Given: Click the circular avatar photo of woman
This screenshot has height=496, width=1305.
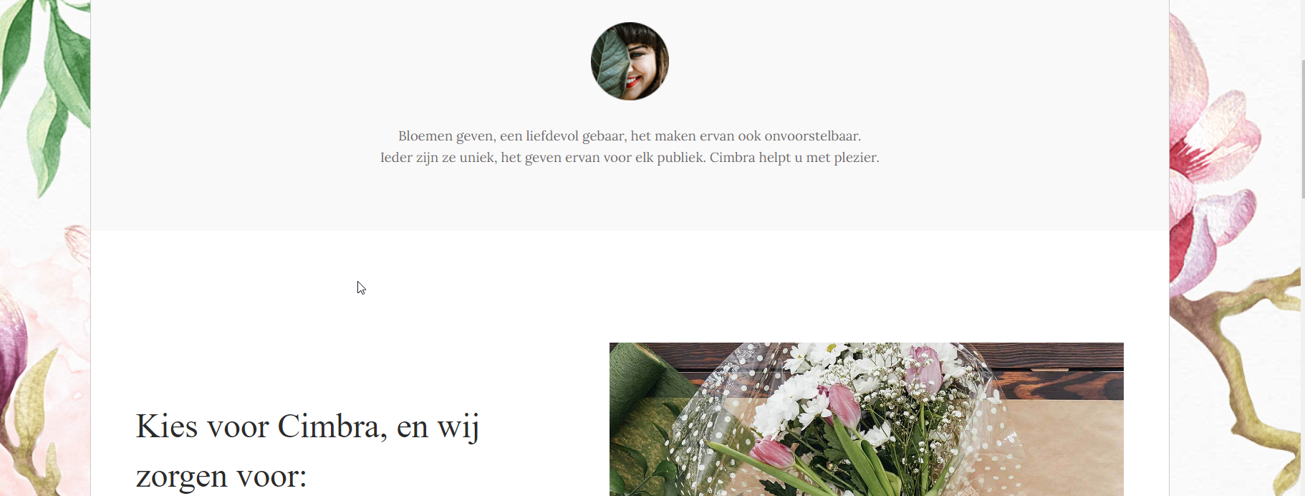Looking at the screenshot, I should point(630,61).
